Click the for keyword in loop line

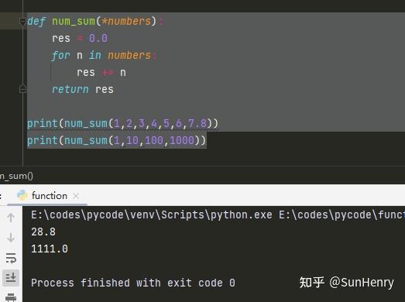click(60, 55)
